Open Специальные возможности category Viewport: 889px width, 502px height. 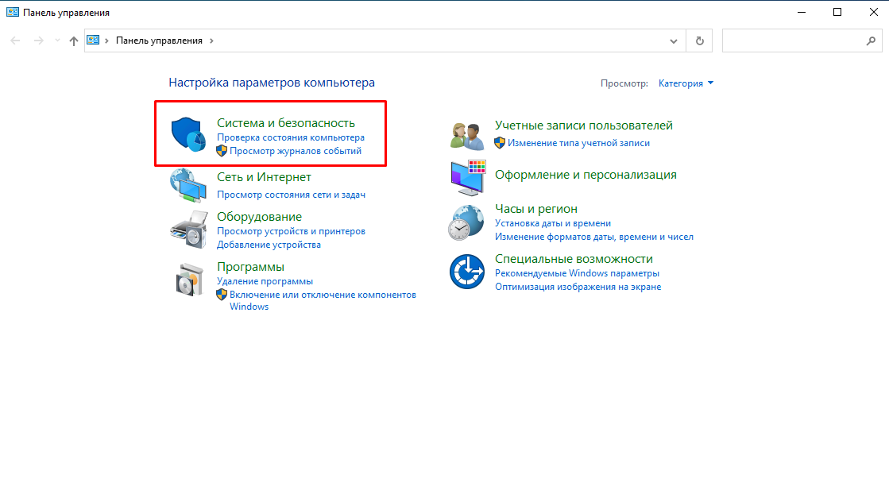click(574, 259)
